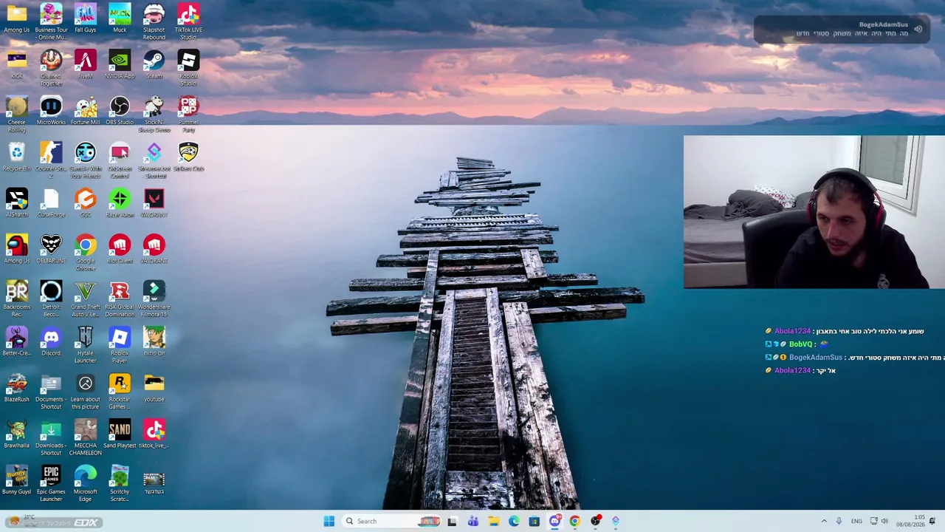Click the microphone icon in system tray
Viewport: 945px width, 532px height.
839,521
